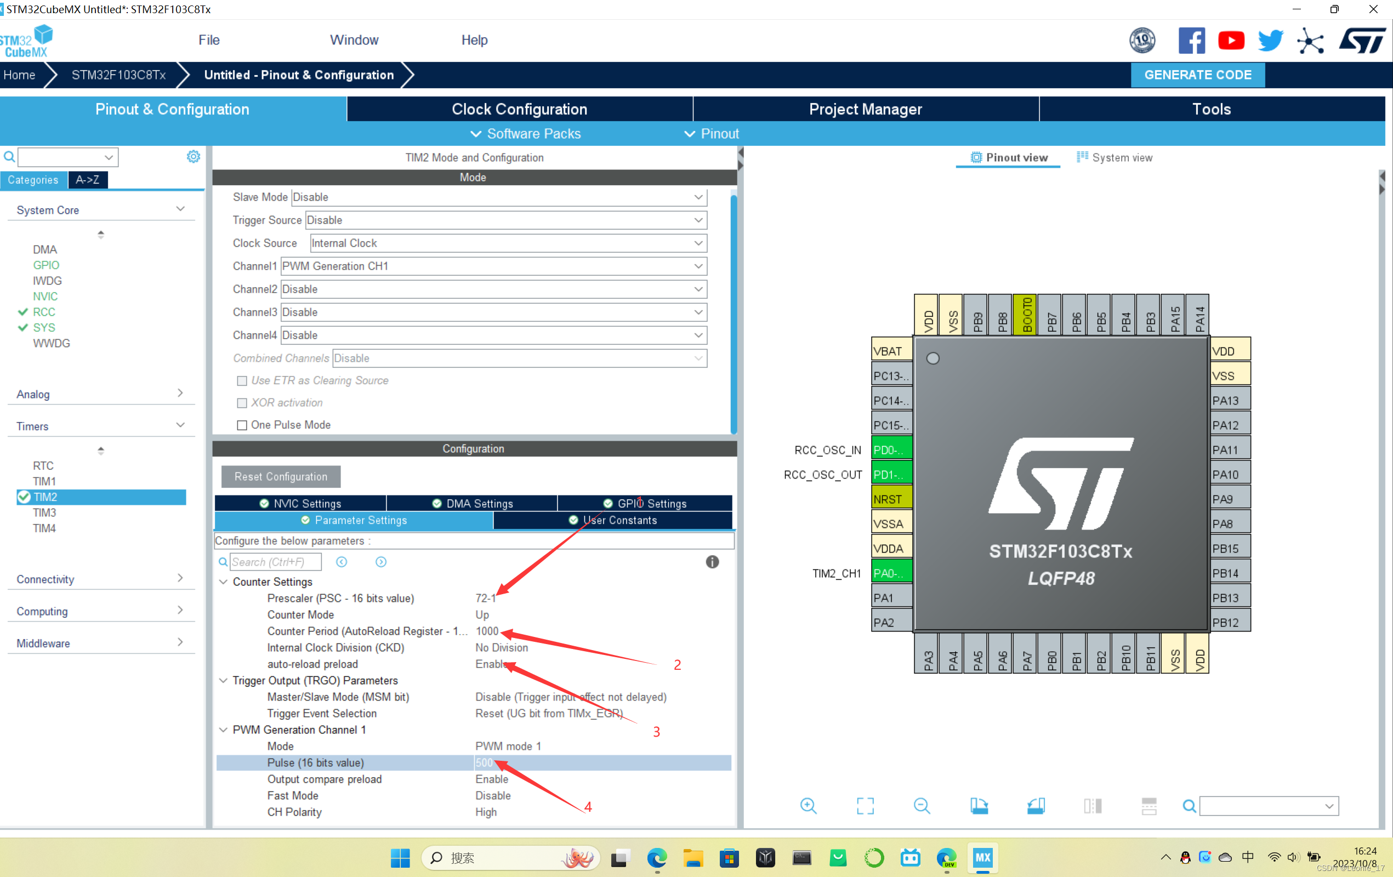Open the NVIC Settings tab

(300, 503)
